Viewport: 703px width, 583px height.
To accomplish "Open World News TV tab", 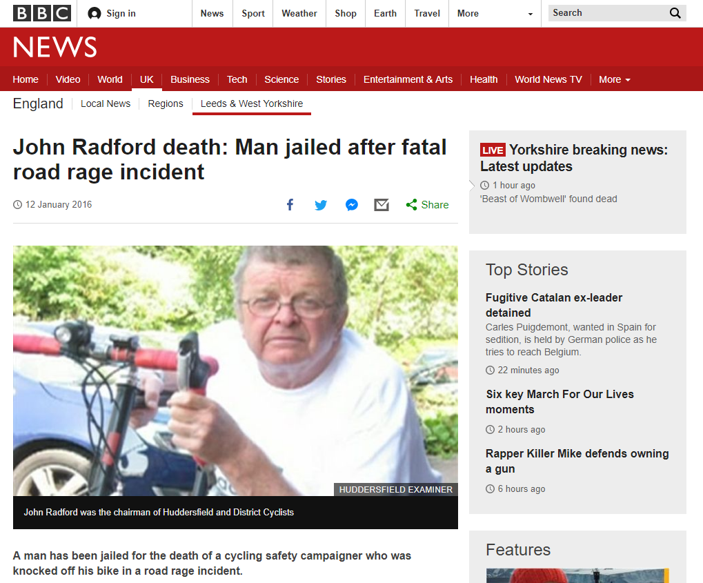I will click(x=548, y=79).
